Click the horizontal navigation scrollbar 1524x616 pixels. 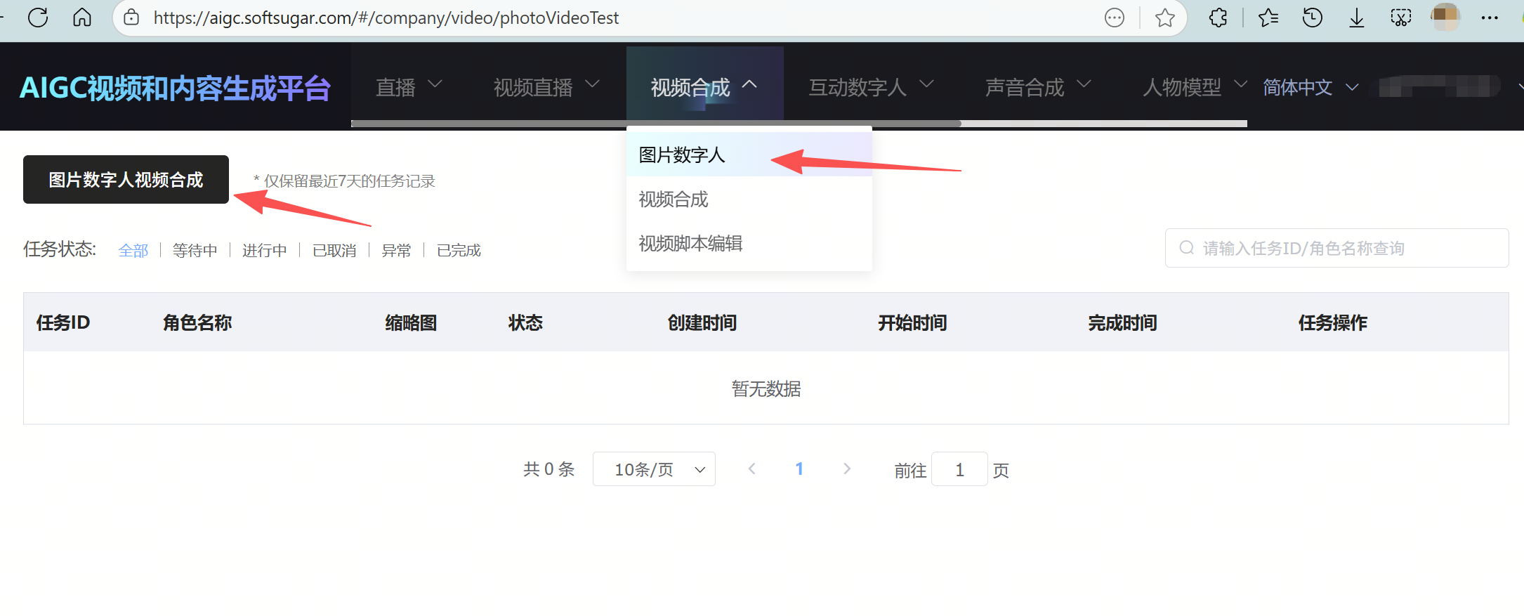(x=656, y=124)
